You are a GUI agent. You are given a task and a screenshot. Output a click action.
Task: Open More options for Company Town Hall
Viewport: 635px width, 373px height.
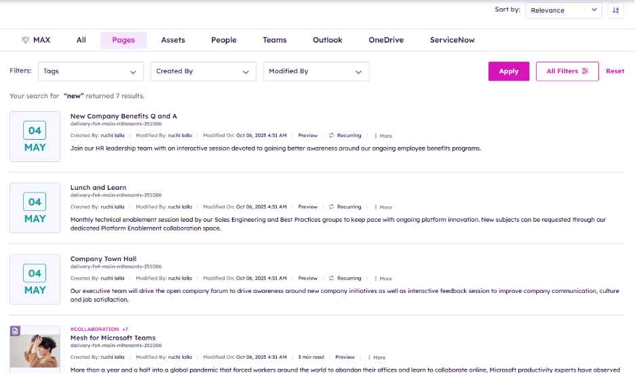(x=383, y=279)
